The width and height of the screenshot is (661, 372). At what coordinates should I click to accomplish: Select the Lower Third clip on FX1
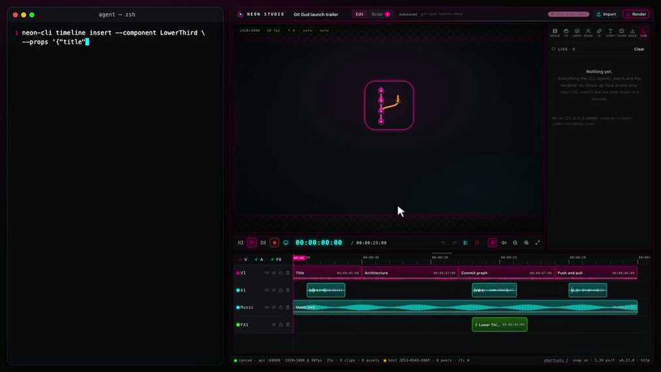500,325
